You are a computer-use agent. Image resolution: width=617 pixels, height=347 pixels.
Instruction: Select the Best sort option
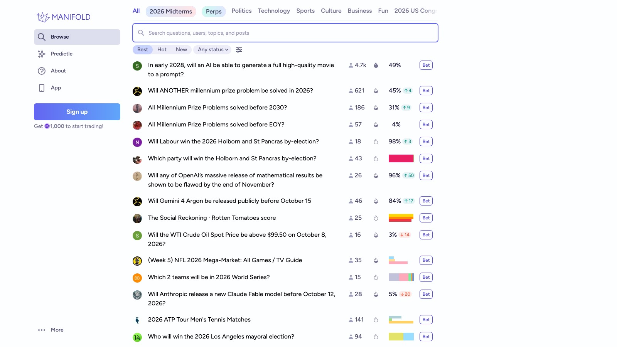click(x=143, y=50)
